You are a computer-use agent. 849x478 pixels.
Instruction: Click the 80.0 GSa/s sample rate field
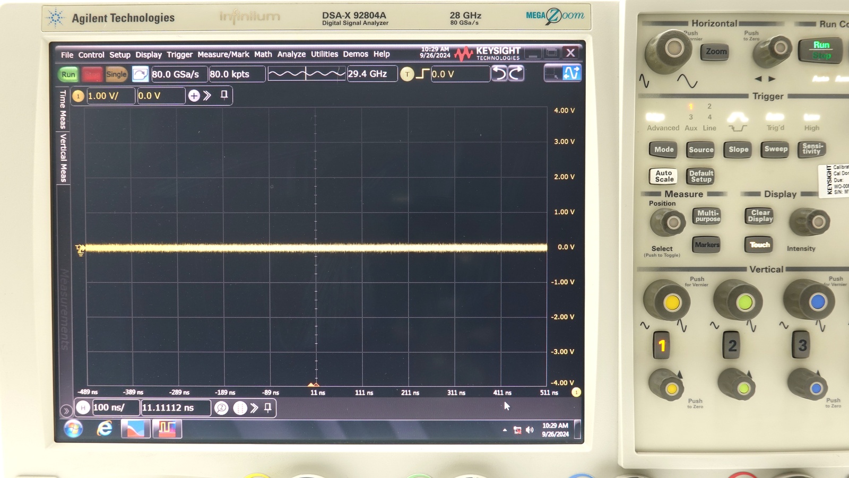coord(179,74)
